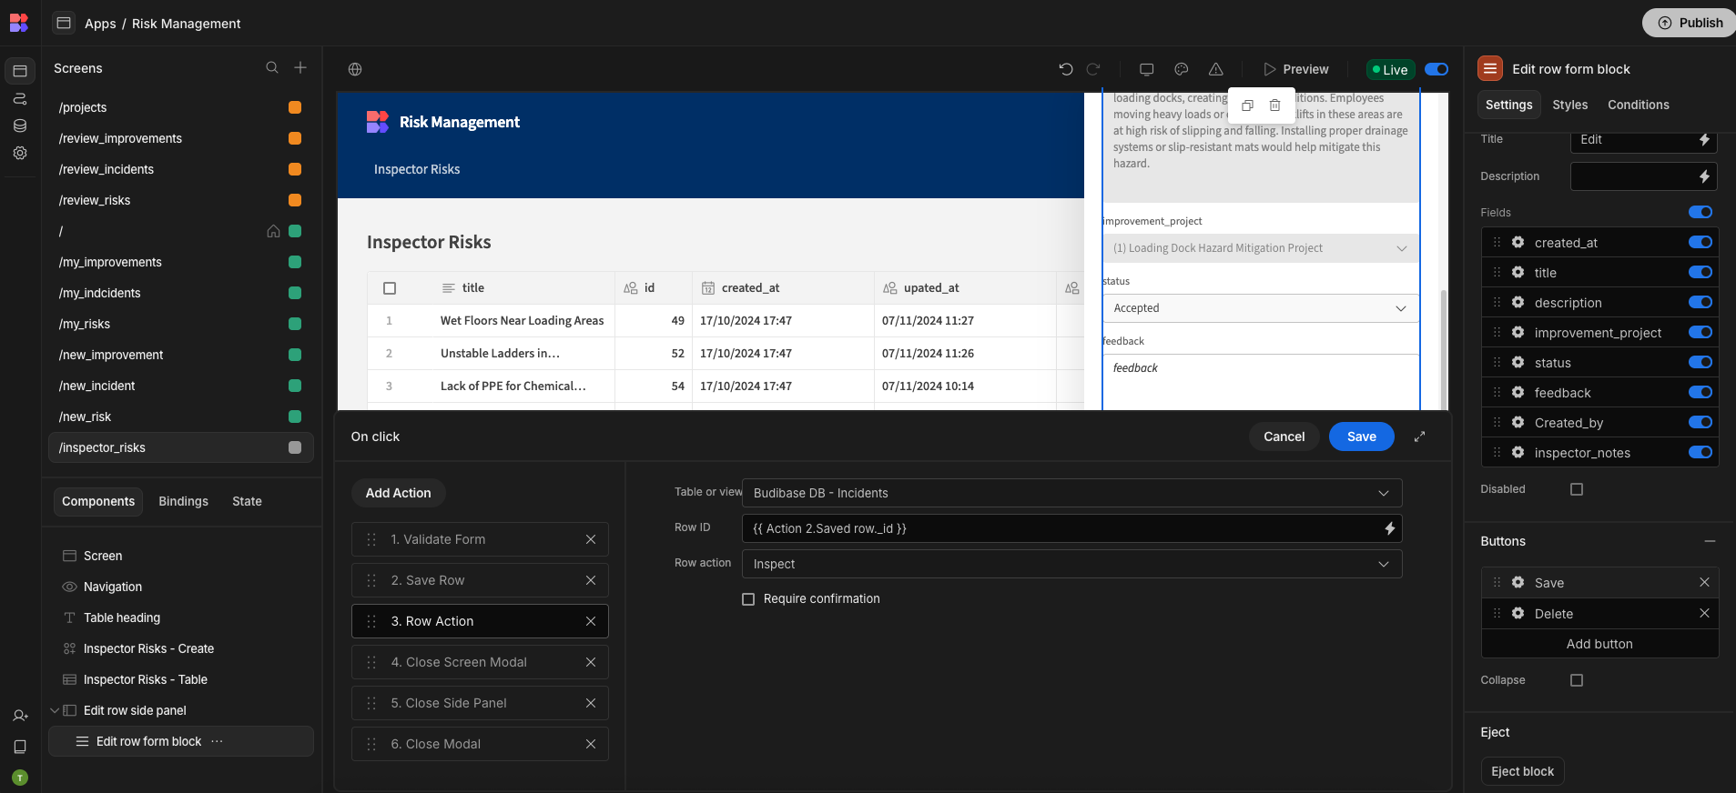Select the Components tab
Image resolution: width=1736 pixels, height=793 pixels.
[x=98, y=501]
